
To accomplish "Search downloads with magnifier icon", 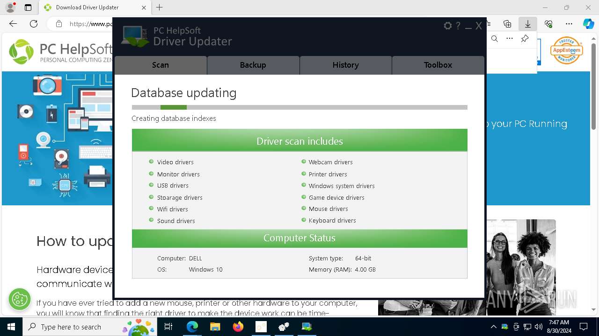I will tap(495, 39).
